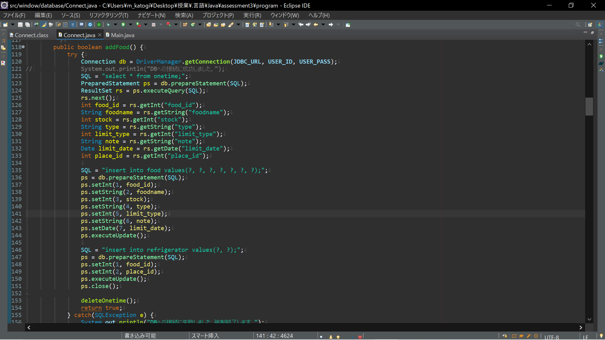Click the New Java Package icon

(x=185, y=25)
